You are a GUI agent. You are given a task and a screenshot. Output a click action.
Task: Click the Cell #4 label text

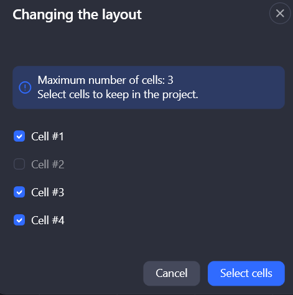tap(48, 220)
